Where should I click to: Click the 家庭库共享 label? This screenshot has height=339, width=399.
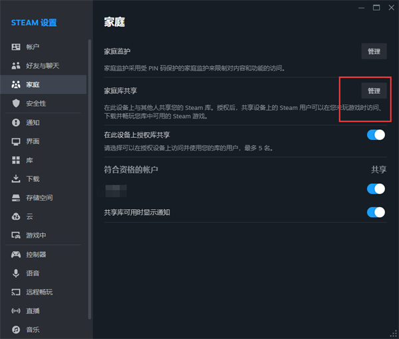coord(120,91)
